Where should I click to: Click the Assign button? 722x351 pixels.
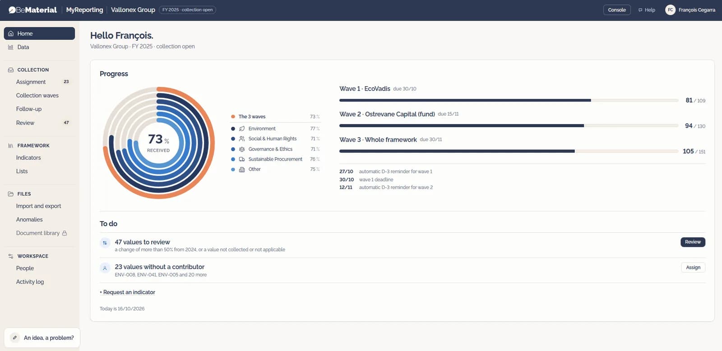693,268
